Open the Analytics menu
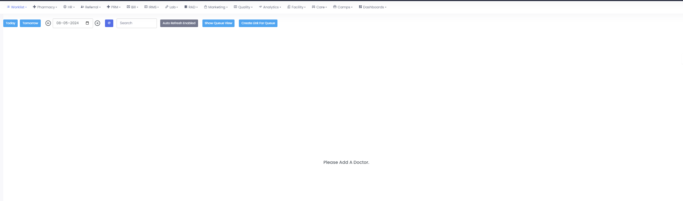This screenshot has width=683, height=201. point(270,7)
